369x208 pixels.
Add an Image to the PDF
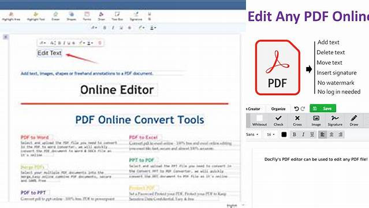click(x=316, y=120)
